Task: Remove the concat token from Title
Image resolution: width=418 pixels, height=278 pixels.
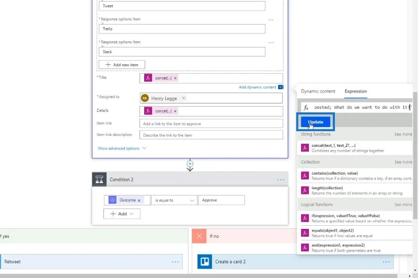Action: click(175, 78)
